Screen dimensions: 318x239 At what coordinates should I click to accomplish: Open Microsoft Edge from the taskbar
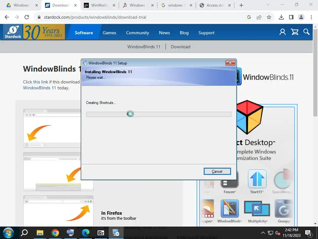click(x=86, y=233)
